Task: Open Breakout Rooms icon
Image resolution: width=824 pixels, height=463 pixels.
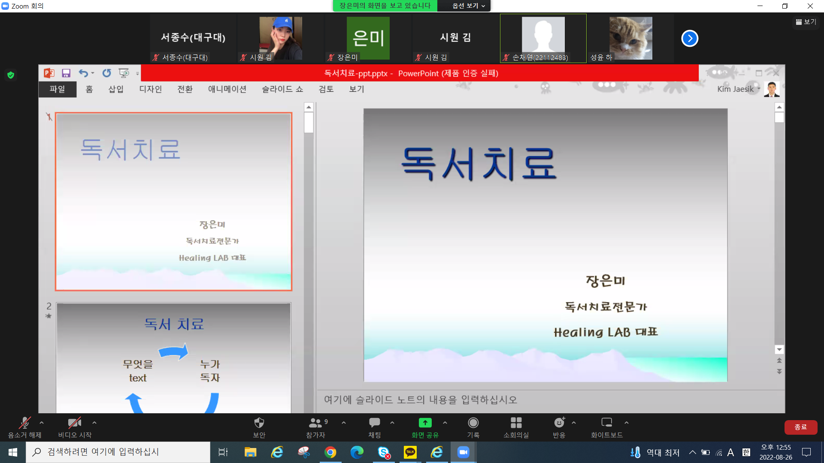Action: click(x=516, y=423)
